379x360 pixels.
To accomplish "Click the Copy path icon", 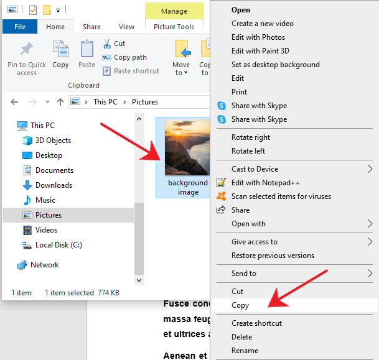I will coord(106,57).
